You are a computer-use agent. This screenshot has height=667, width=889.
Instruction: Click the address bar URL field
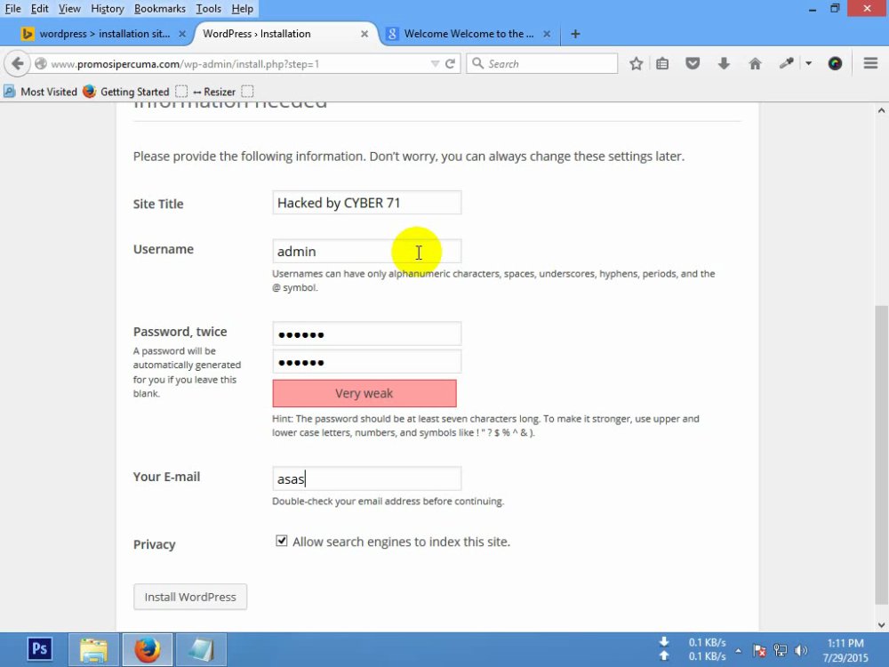click(x=238, y=63)
